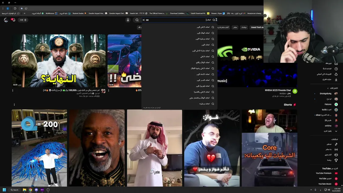Open the النهاية؟ video thumbnail
Viewport: 343px width, 193px height.
[58, 61]
